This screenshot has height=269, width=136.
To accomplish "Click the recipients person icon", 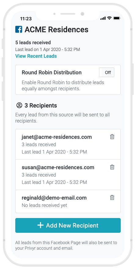I will 19,105.
